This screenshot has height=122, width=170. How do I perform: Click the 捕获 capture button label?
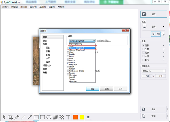(x=154, y=14)
